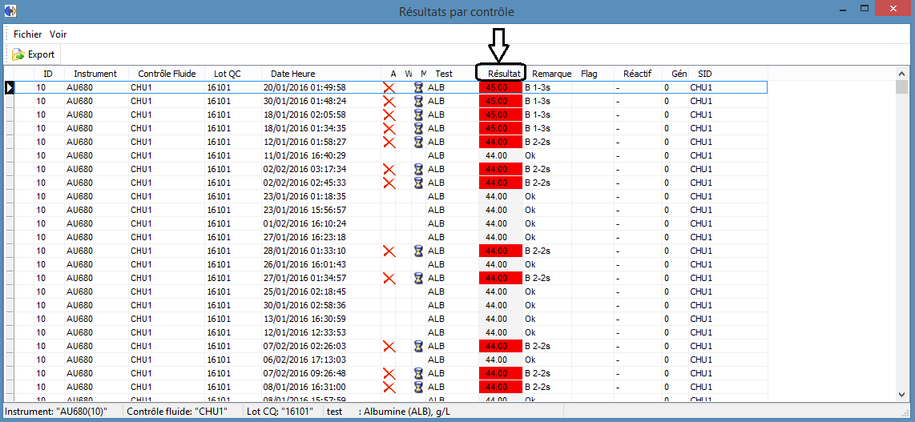Click the Gén column header
Image resolution: width=915 pixels, height=422 pixels.
[679, 74]
